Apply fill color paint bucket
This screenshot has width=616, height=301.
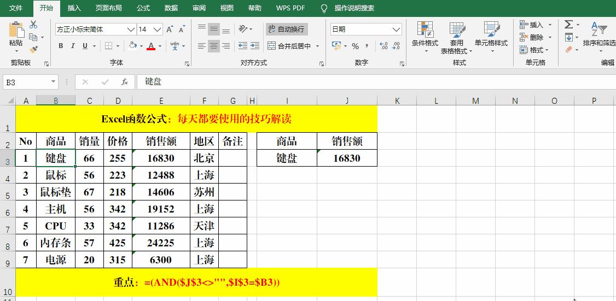click(x=133, y=46)
